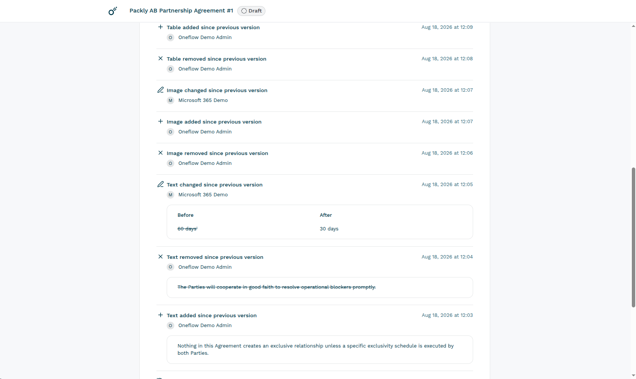This screenshot has height=379, width=636.
Task: Click the X icon for Text removed
Action: tap(160, 257)
